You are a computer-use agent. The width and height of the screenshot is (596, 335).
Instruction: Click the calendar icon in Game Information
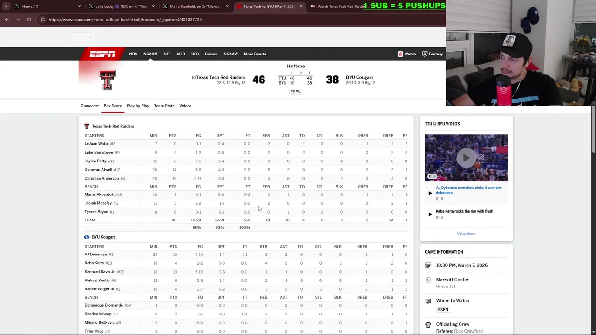pos(428,265)
